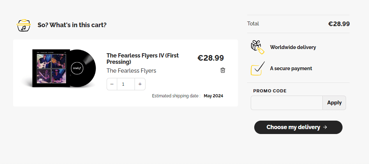Click the €28.99 item price
This screenshot has height=164, width=369.
pyautogui.click(x=210, y=58)
